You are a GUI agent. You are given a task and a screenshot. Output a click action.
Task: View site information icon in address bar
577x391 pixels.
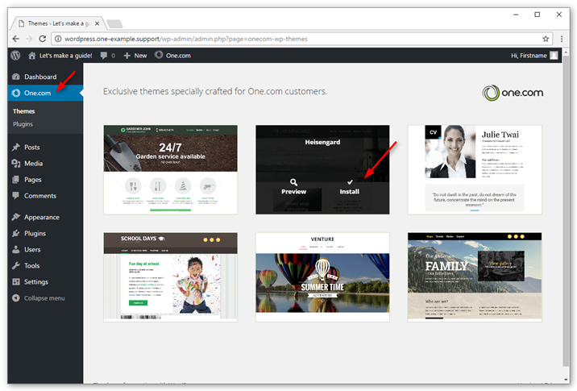pos(58,39)
